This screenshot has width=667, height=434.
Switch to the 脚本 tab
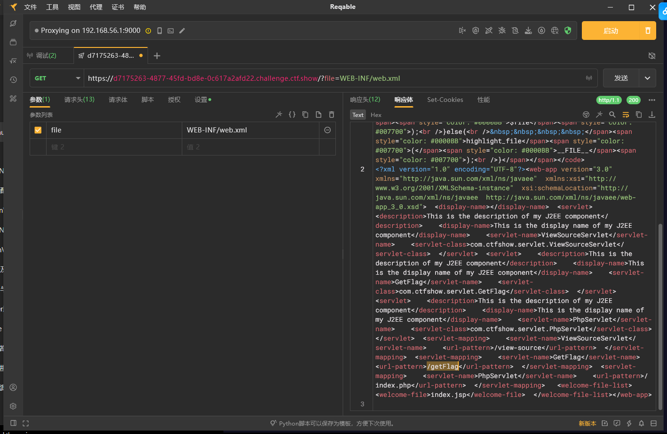(x=148, y=100)
